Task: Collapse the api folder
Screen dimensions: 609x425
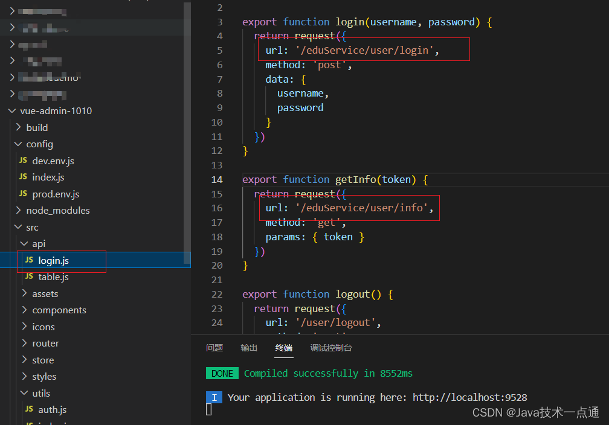Action: click(24, 243)
